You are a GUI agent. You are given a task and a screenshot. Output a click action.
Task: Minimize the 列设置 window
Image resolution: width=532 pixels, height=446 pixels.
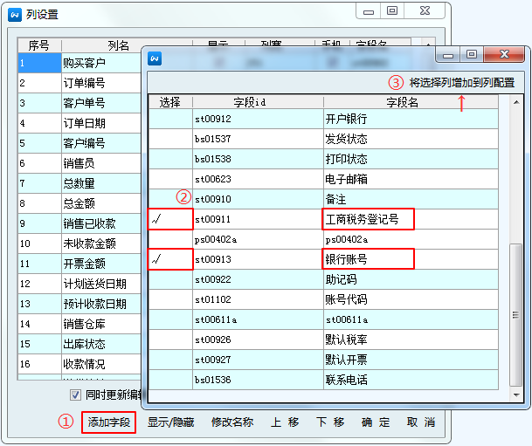(x=370, y=10)
